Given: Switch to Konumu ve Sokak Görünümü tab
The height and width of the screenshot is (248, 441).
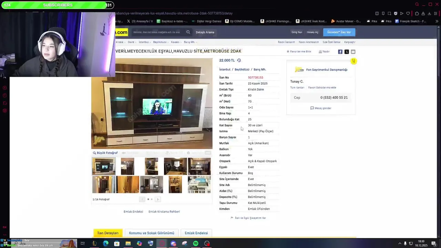Looking at the screenshot, I should coord(152,233).
